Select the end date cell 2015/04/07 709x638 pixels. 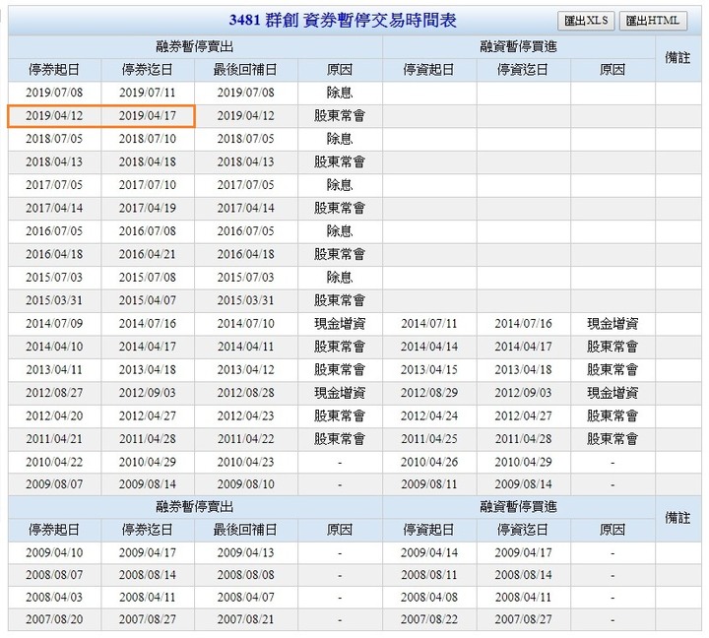(x=148, y=300)
